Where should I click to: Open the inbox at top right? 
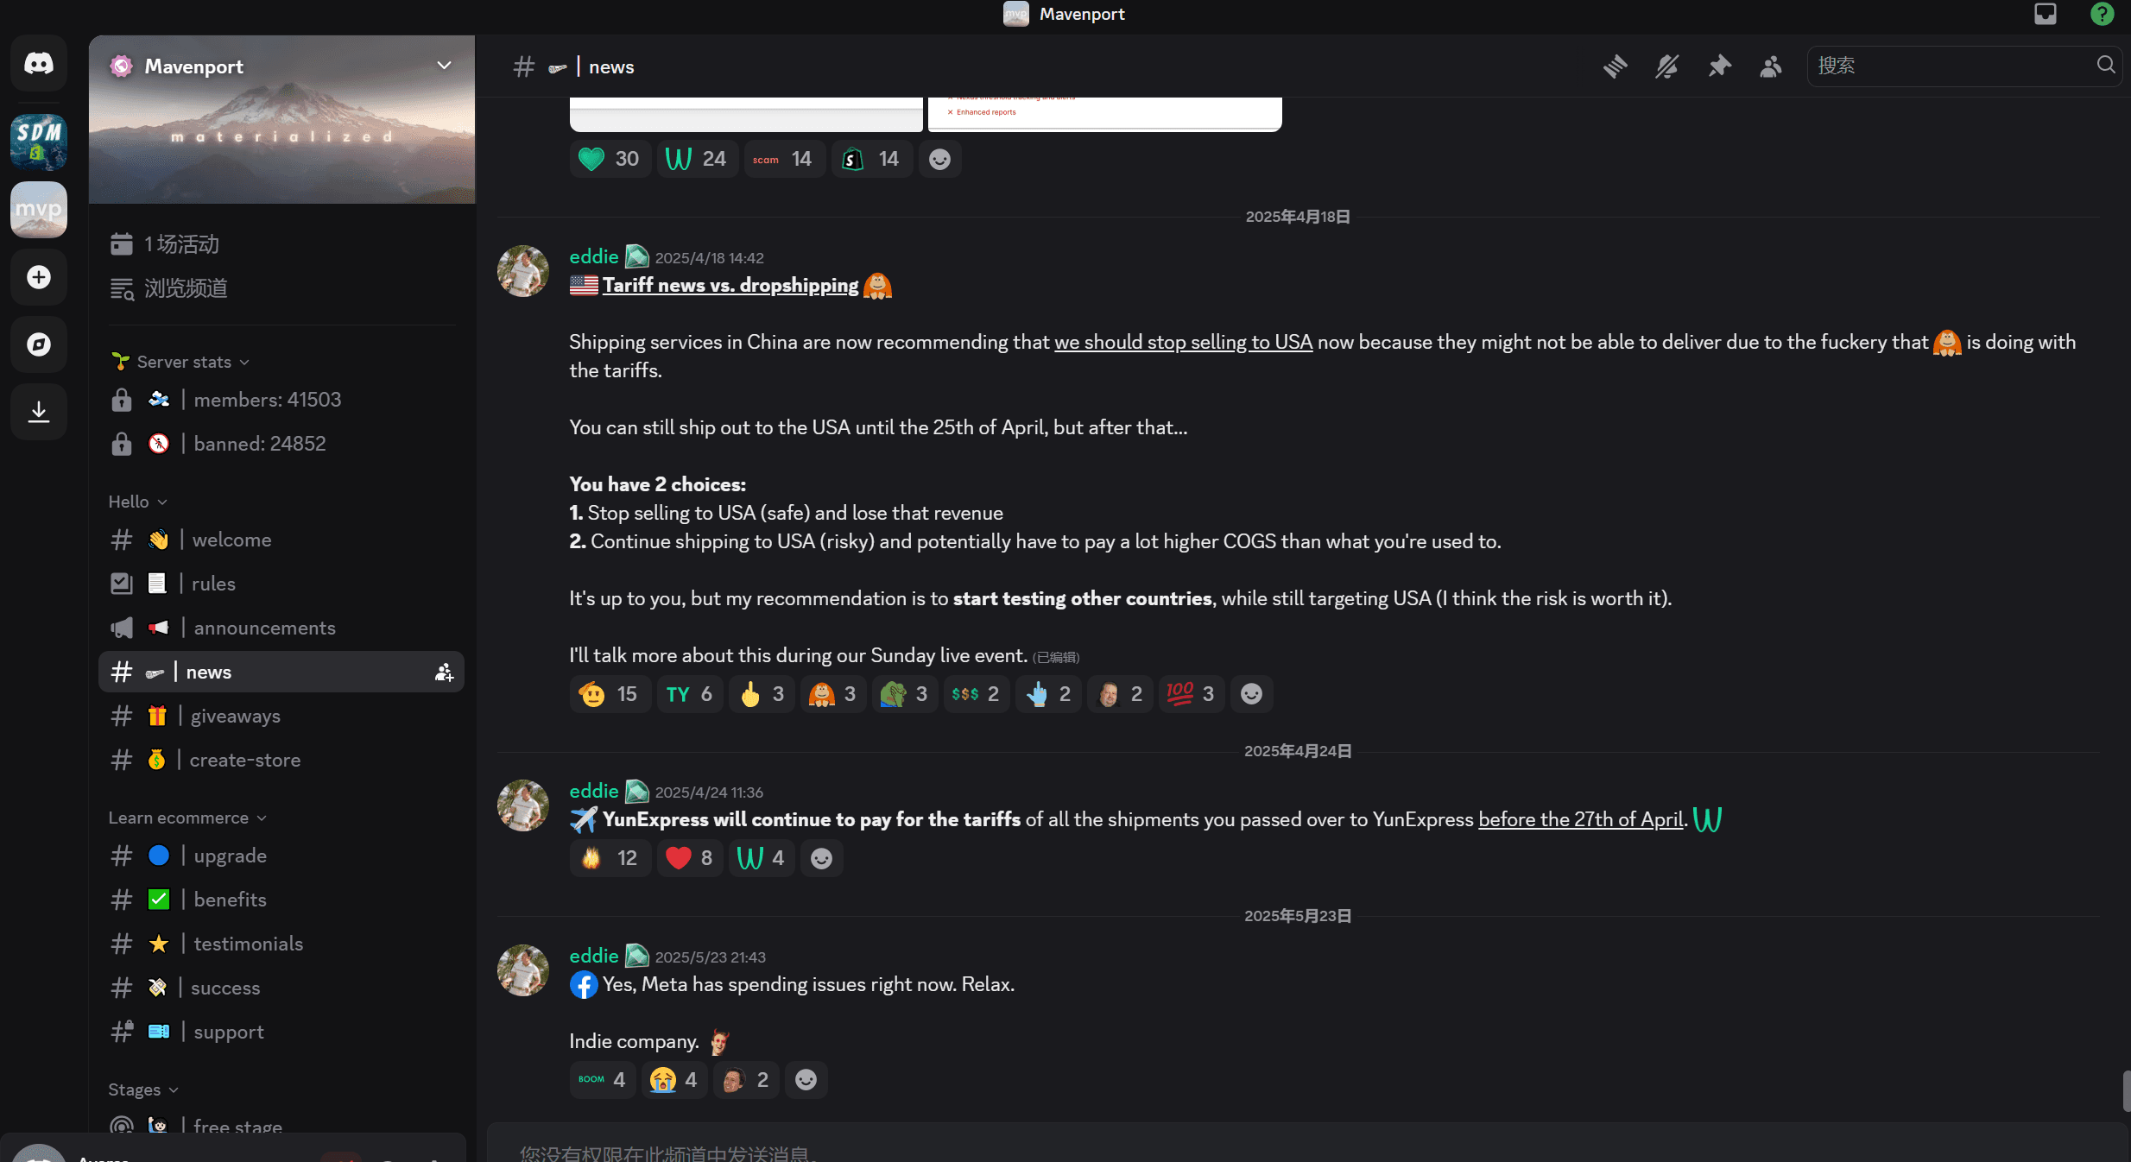pos(2045,14)
